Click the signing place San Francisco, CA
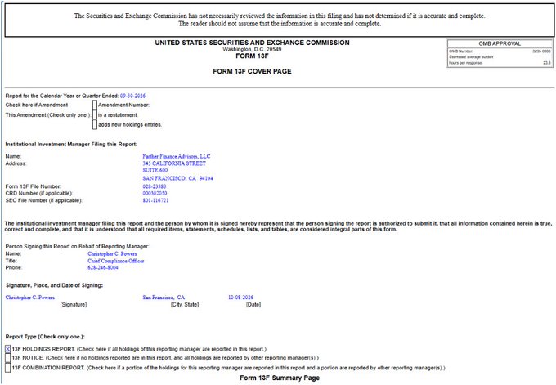The width and height of the screenshot is (556, 385). (x=164, y=298)
